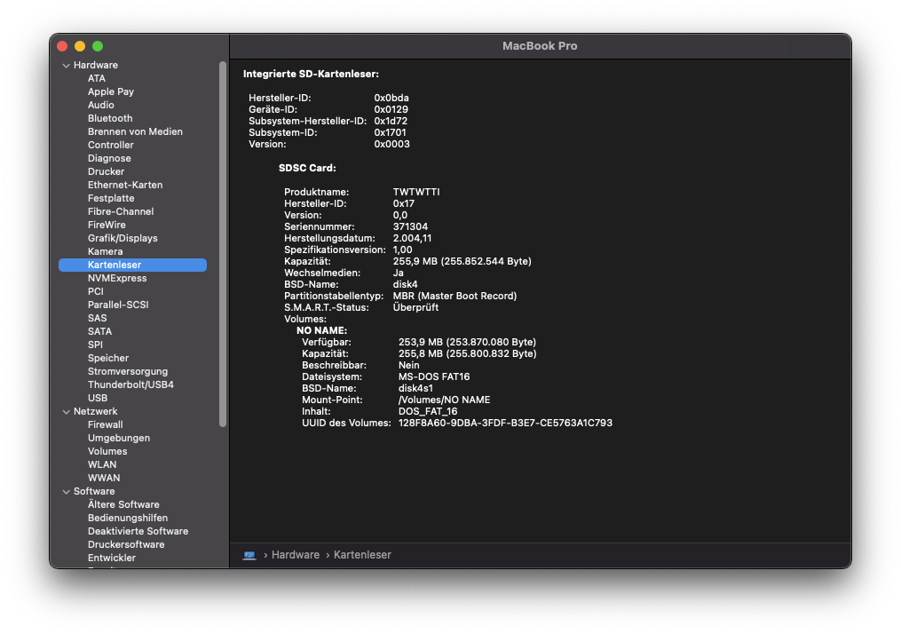Screen dimensions: 901x634
Task: Collapse the Software section chevron
Action: click(66, 491)
